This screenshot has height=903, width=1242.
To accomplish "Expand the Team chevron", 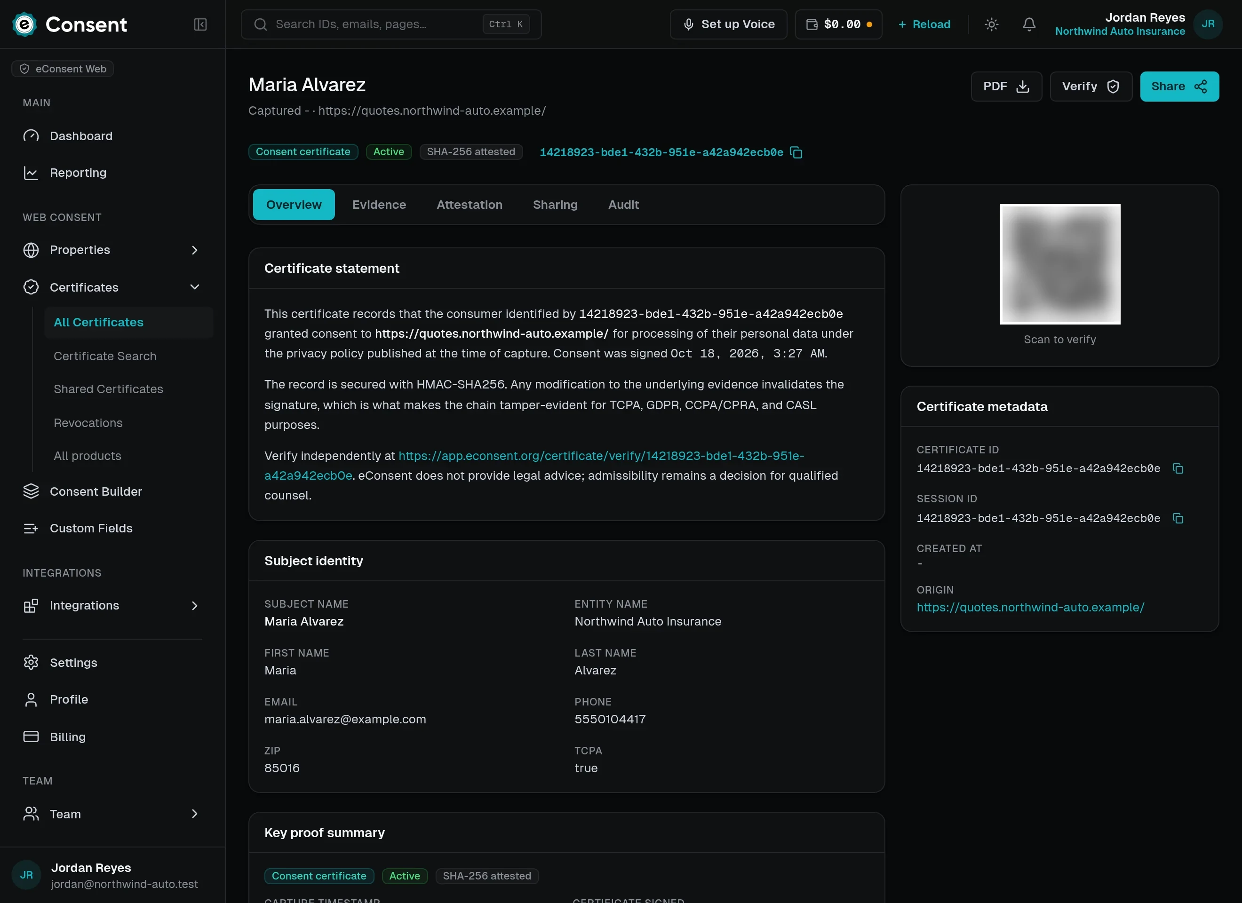I will tap(194, 814).
